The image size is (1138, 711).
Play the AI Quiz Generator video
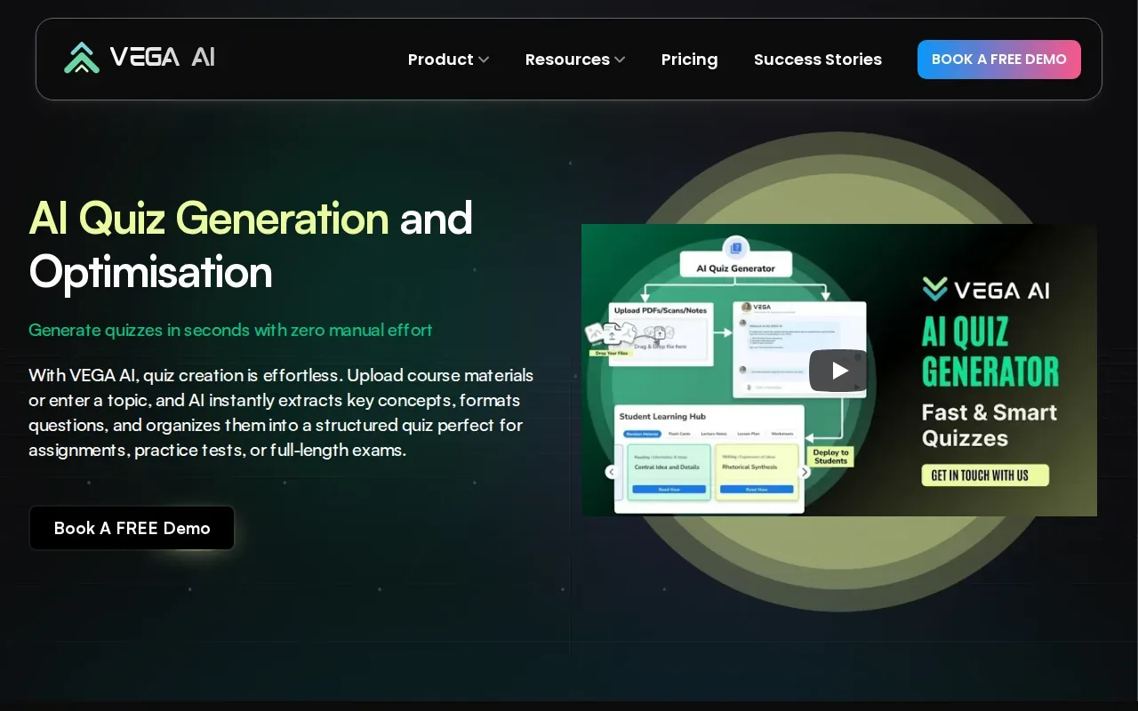point(838,371)
